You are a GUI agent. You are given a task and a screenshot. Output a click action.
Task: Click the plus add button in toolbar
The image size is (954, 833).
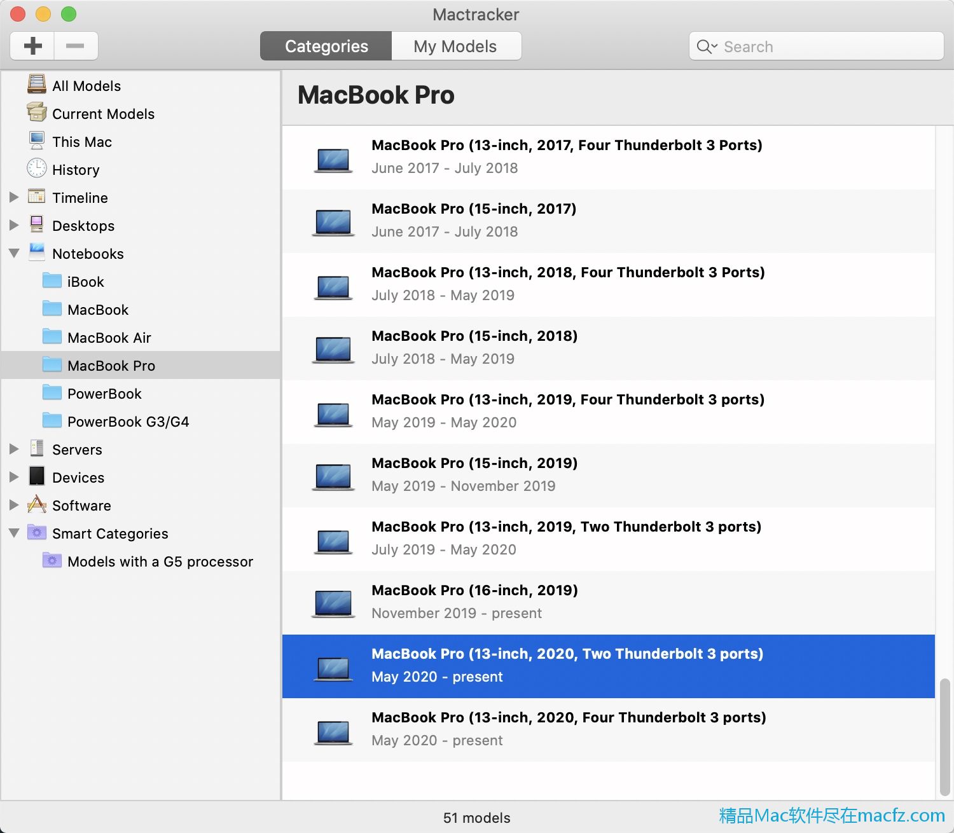coord(32,46)
